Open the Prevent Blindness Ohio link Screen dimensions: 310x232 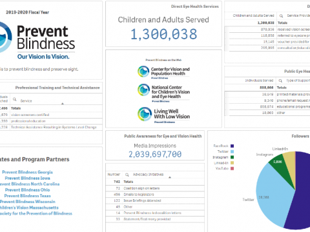[27, 190]
